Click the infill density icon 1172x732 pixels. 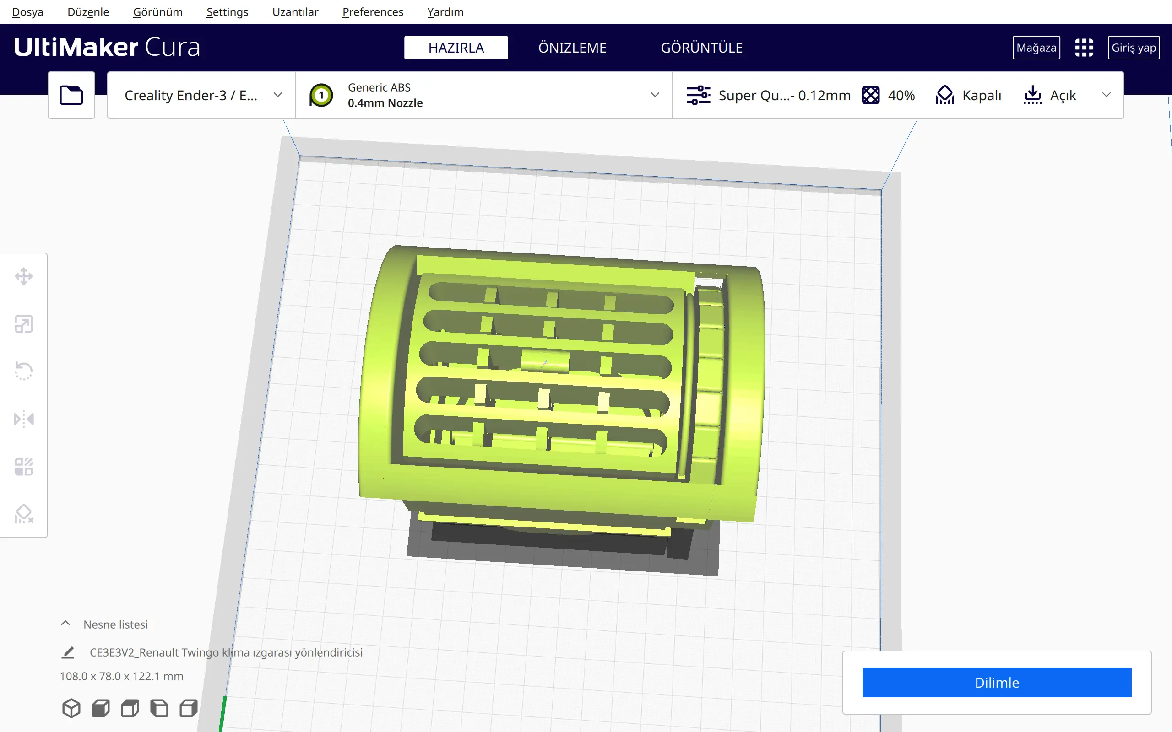tap(870, 95)
